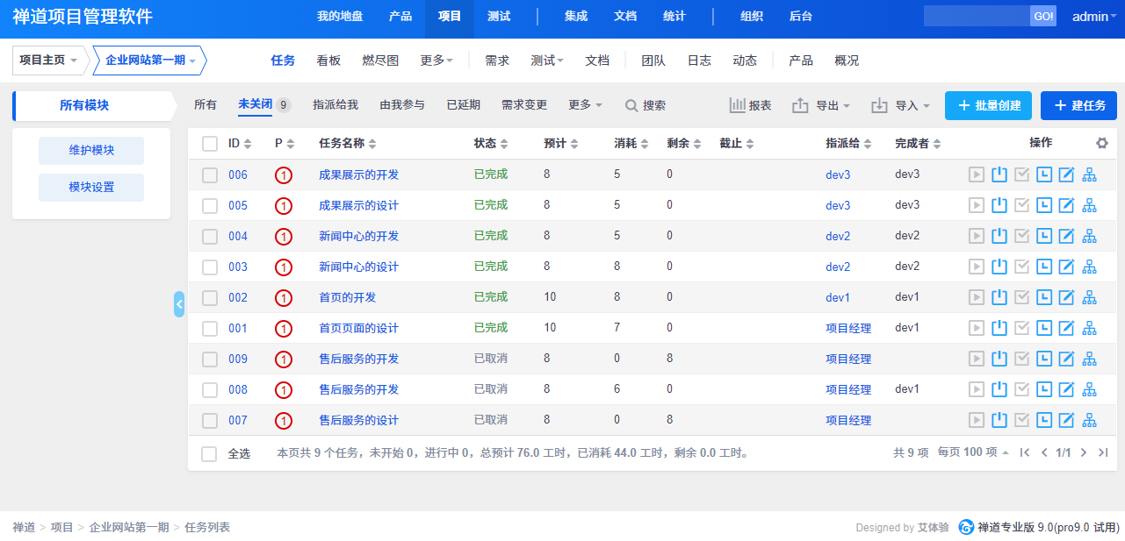Click the start play icon for task 009
1125x541 pixels.
tap(976, 359)
